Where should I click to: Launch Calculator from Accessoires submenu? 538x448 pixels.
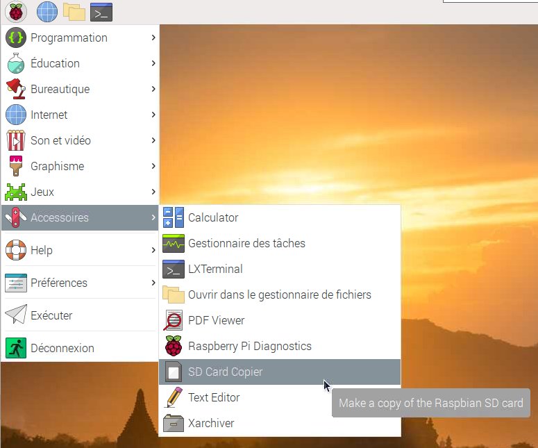280,217
